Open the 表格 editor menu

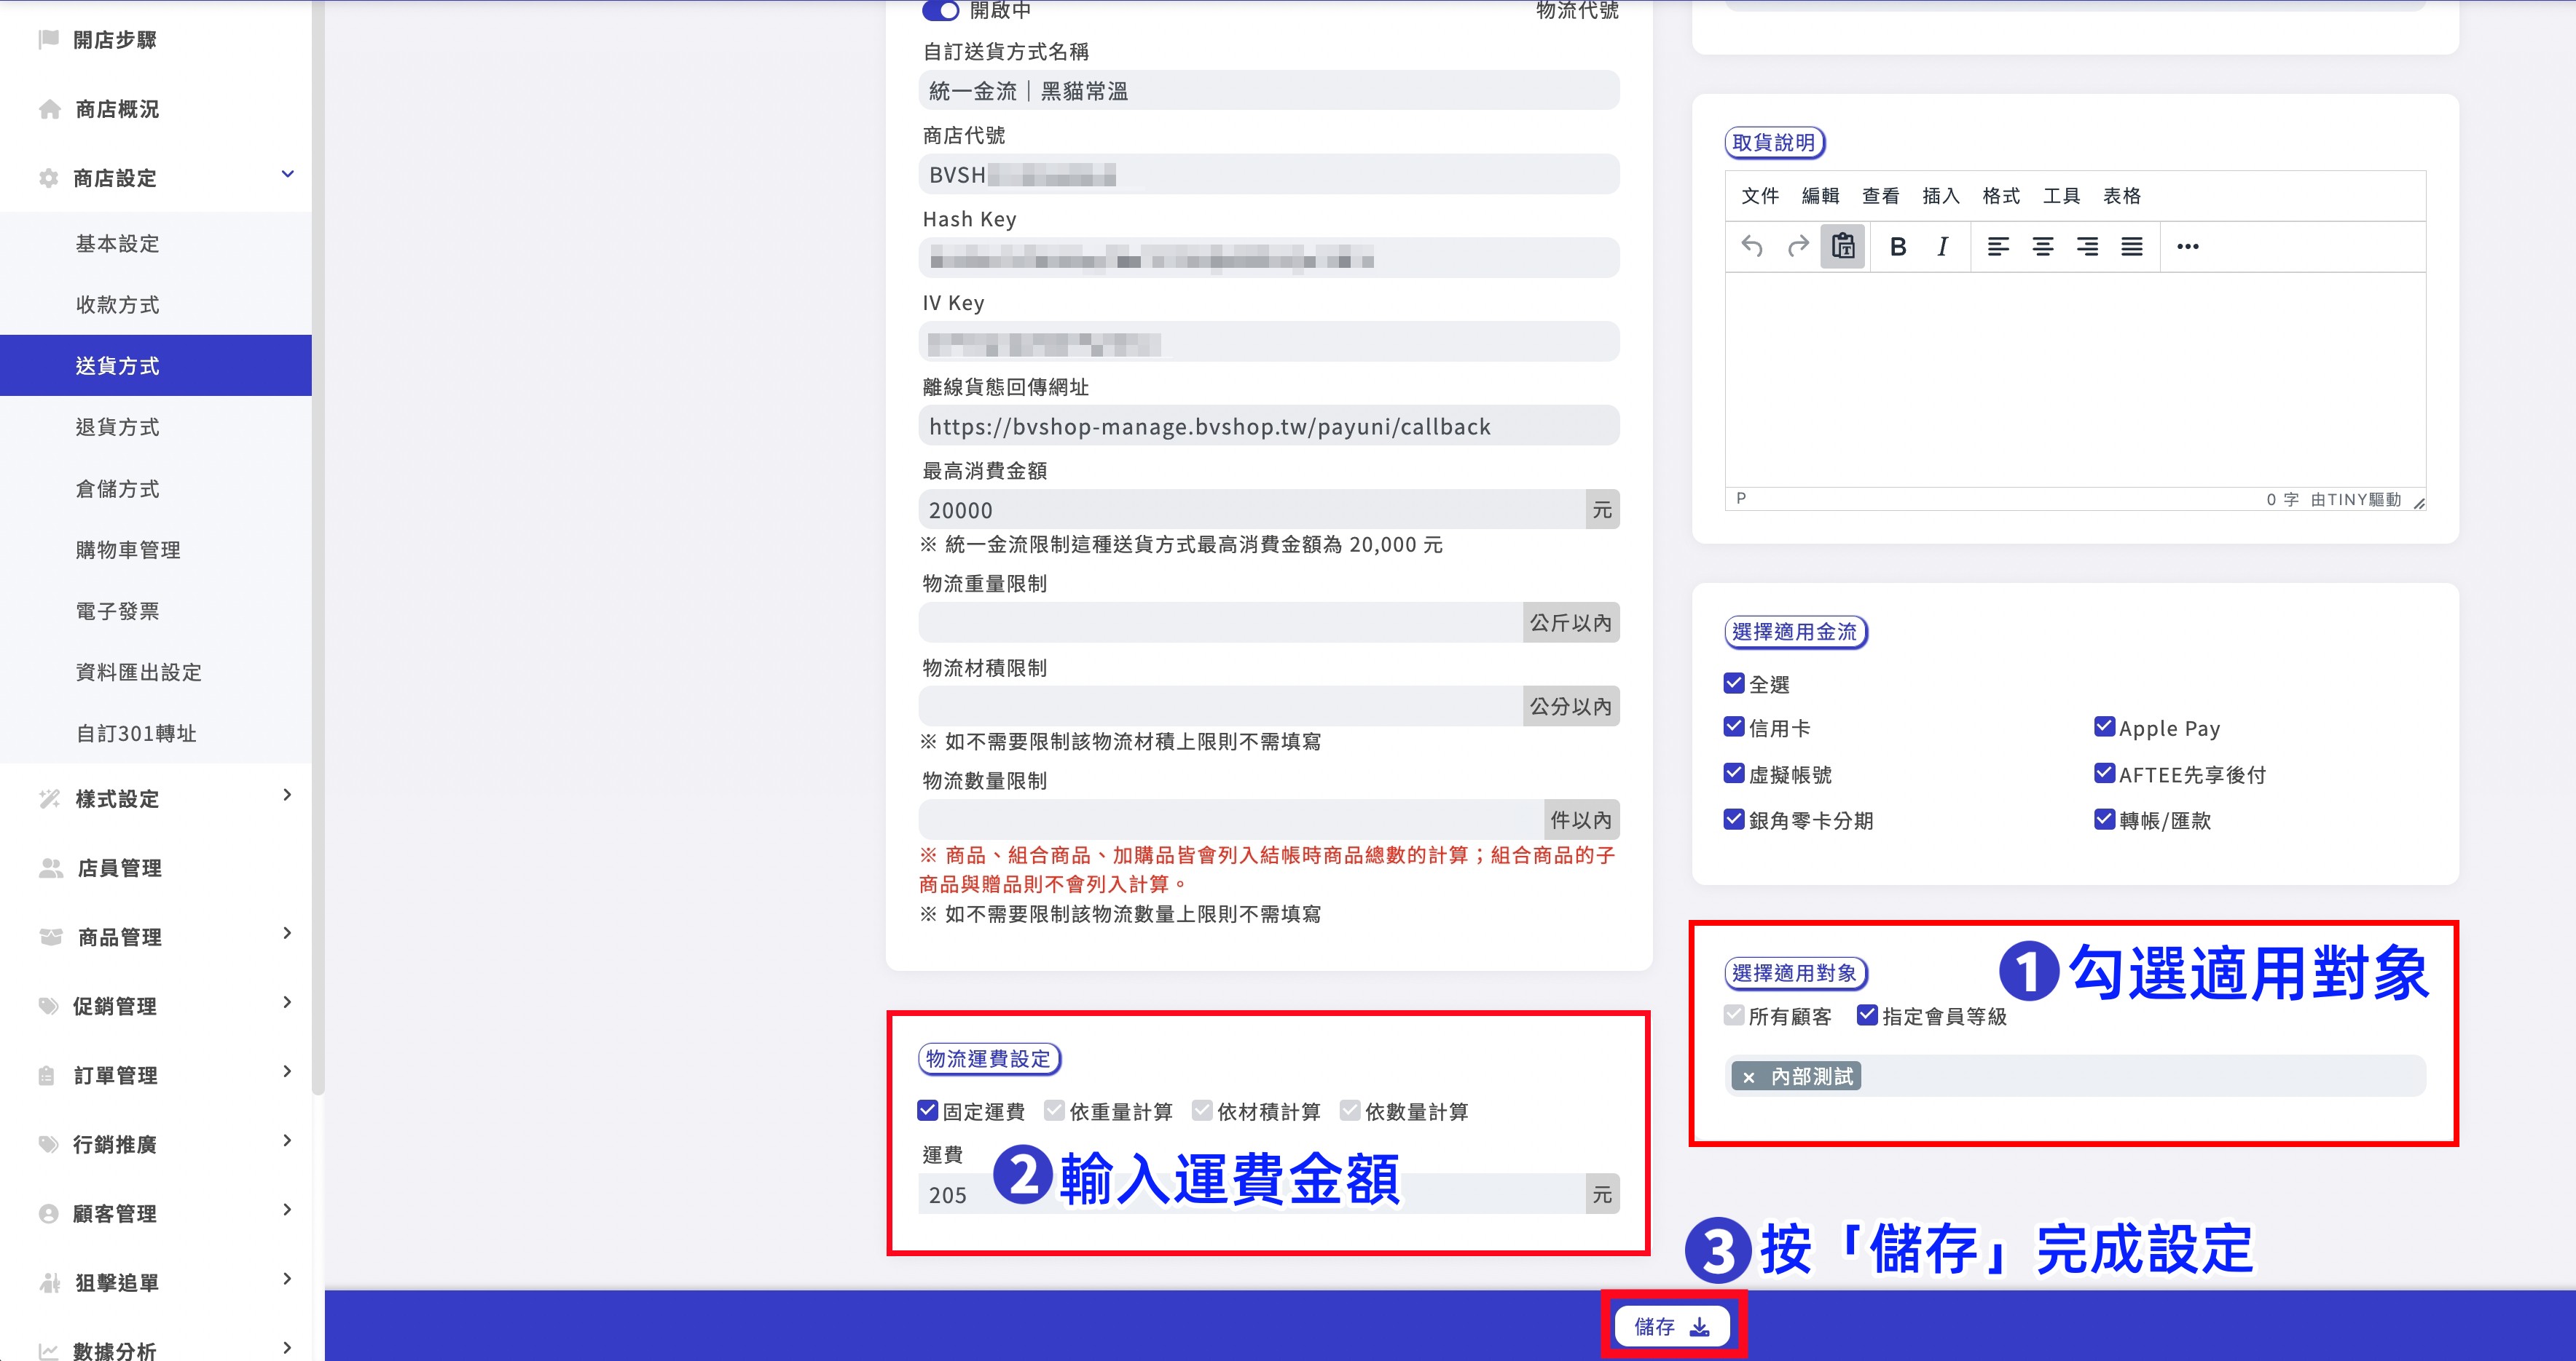point(2122,196)
